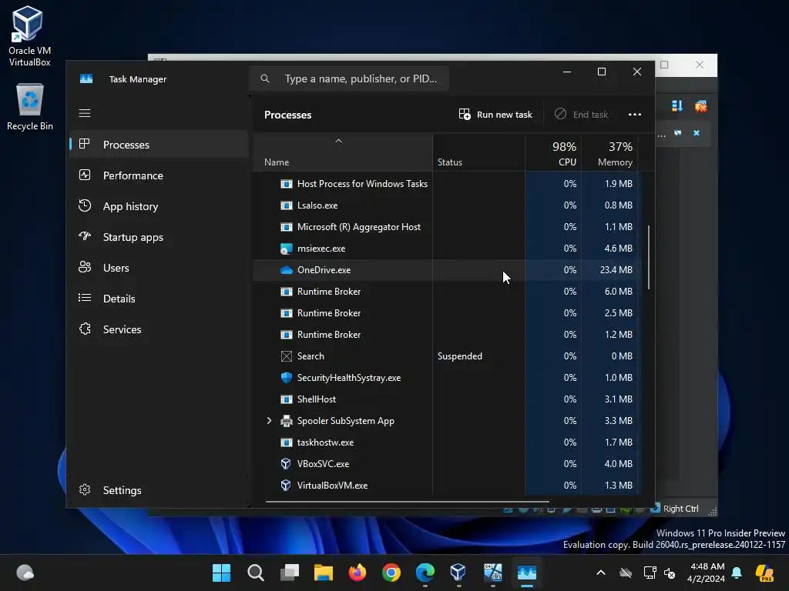Image resolution: width=789 pixels, height=591 pixels.
Task: Open the Services tab
Action: (x=159, y=329)
